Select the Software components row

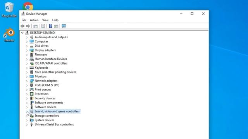[x=49, y=103]
